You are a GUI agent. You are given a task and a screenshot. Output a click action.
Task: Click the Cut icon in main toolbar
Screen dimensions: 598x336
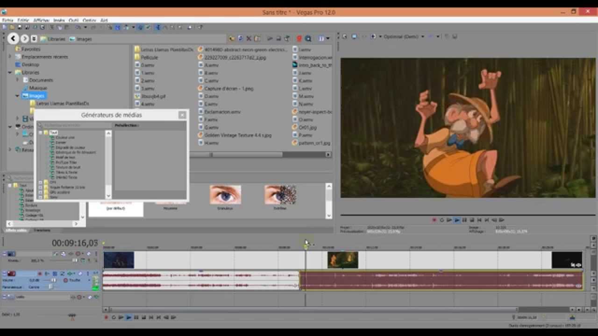tap(52, 27)
